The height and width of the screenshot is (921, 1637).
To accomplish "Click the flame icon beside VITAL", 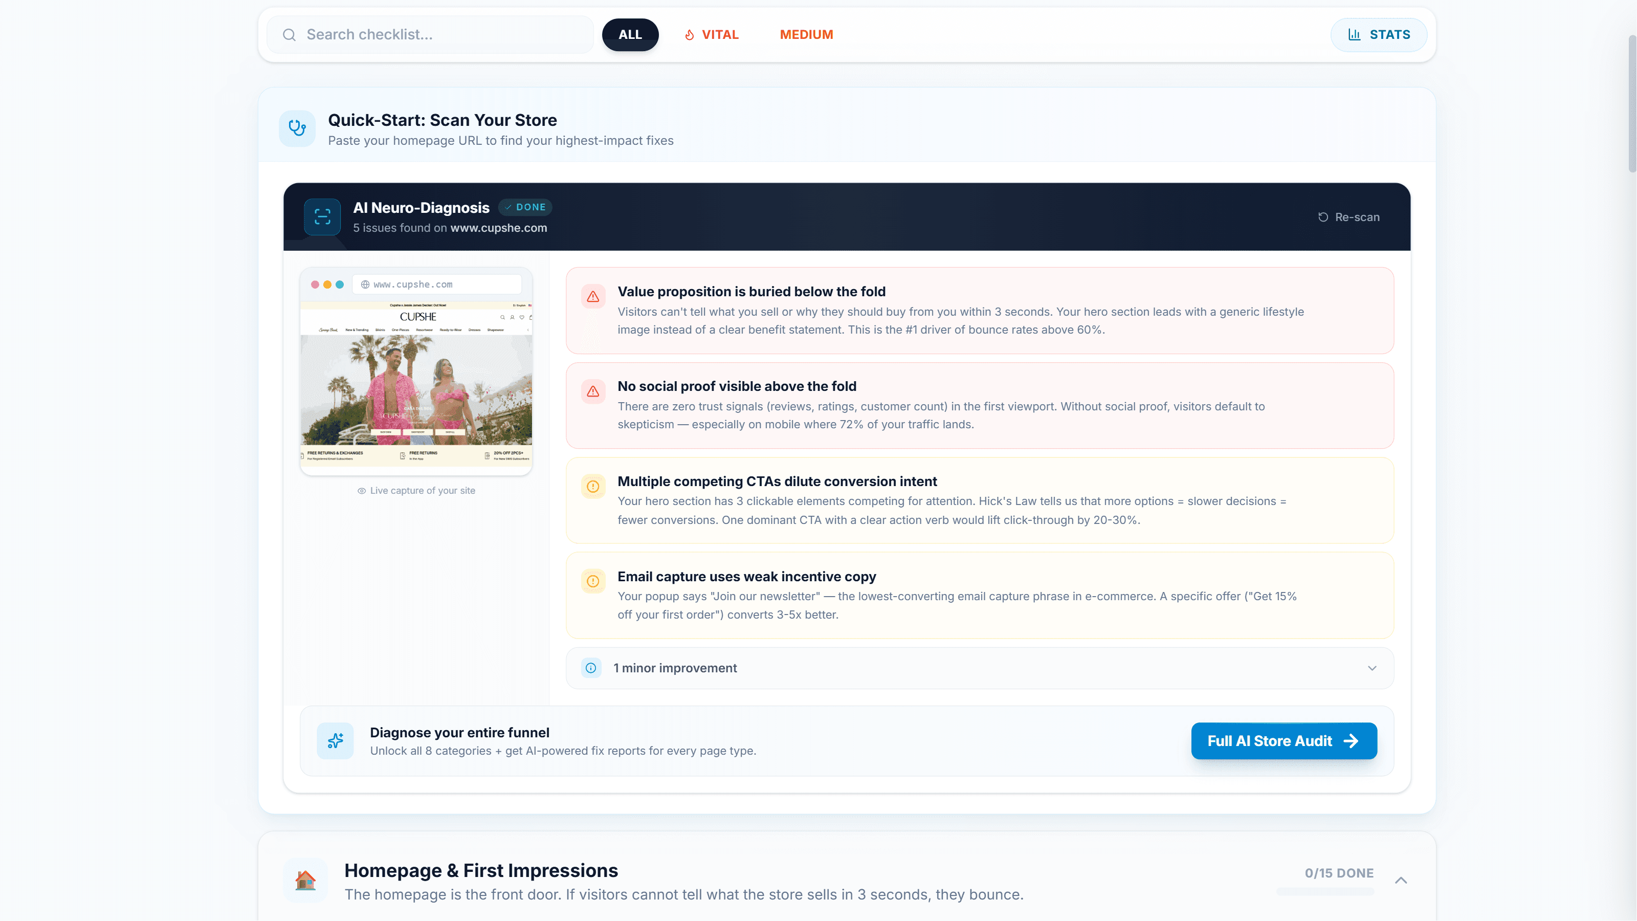I will (690, 35).
